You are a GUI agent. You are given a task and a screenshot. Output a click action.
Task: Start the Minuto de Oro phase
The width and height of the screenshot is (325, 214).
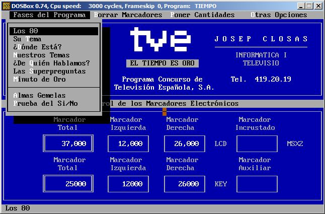pos(39,80)
